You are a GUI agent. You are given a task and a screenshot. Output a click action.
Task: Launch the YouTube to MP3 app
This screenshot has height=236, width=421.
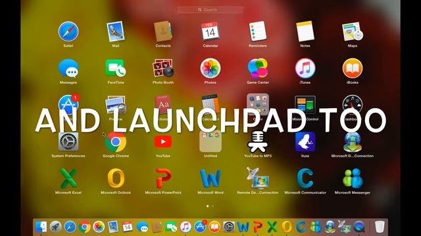point(257,142)
